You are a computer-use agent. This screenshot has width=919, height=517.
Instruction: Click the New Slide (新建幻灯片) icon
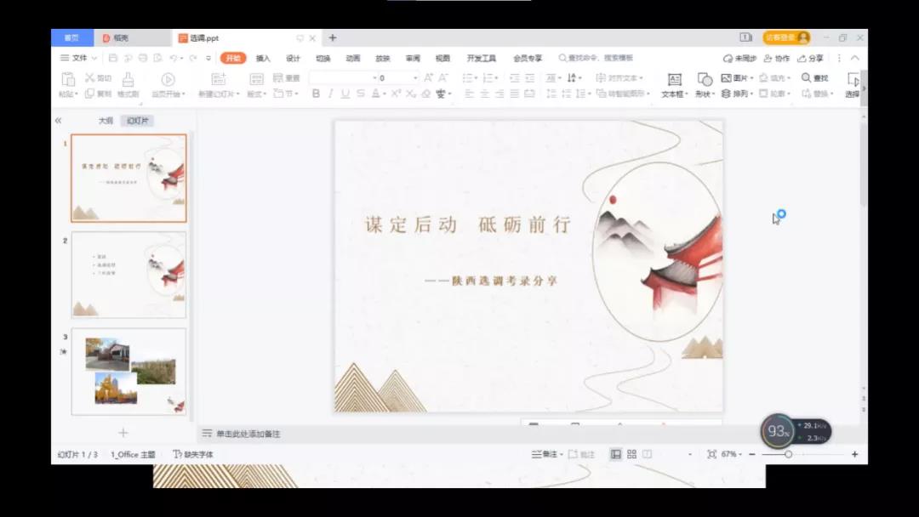(218, 79)
